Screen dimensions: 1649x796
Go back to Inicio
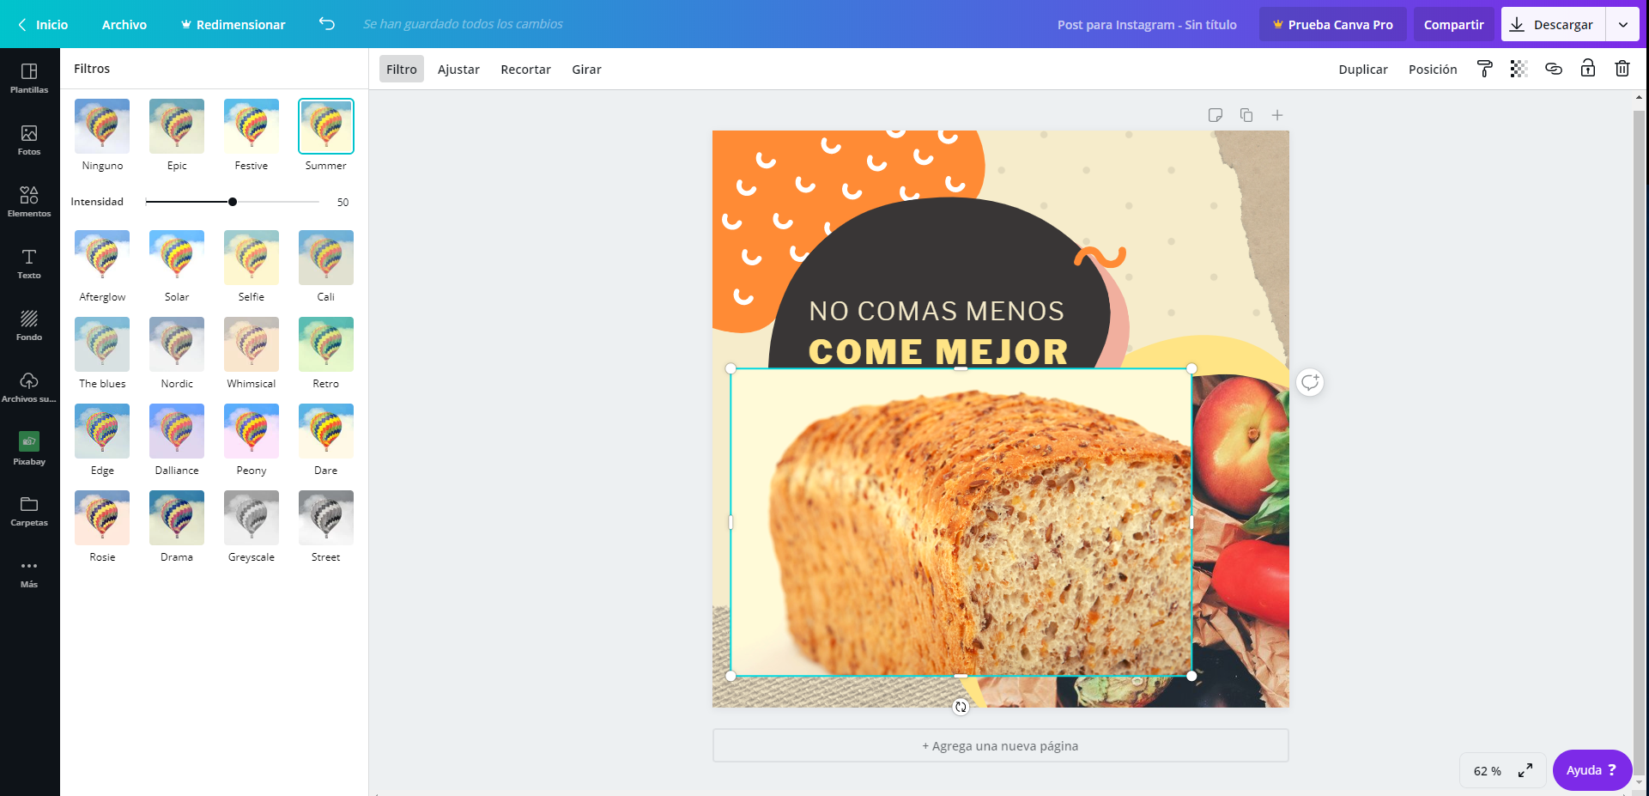tap(43, 24)
